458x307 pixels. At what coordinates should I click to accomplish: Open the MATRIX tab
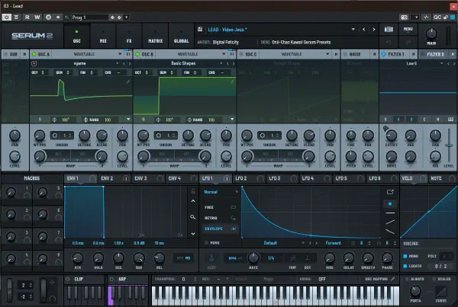(155, 36)
